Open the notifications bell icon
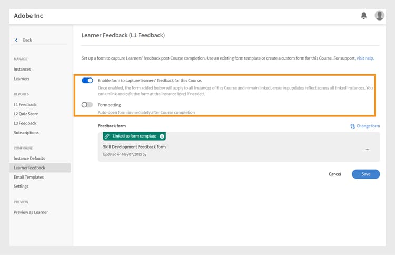395x255 pixels. point(363,15)
